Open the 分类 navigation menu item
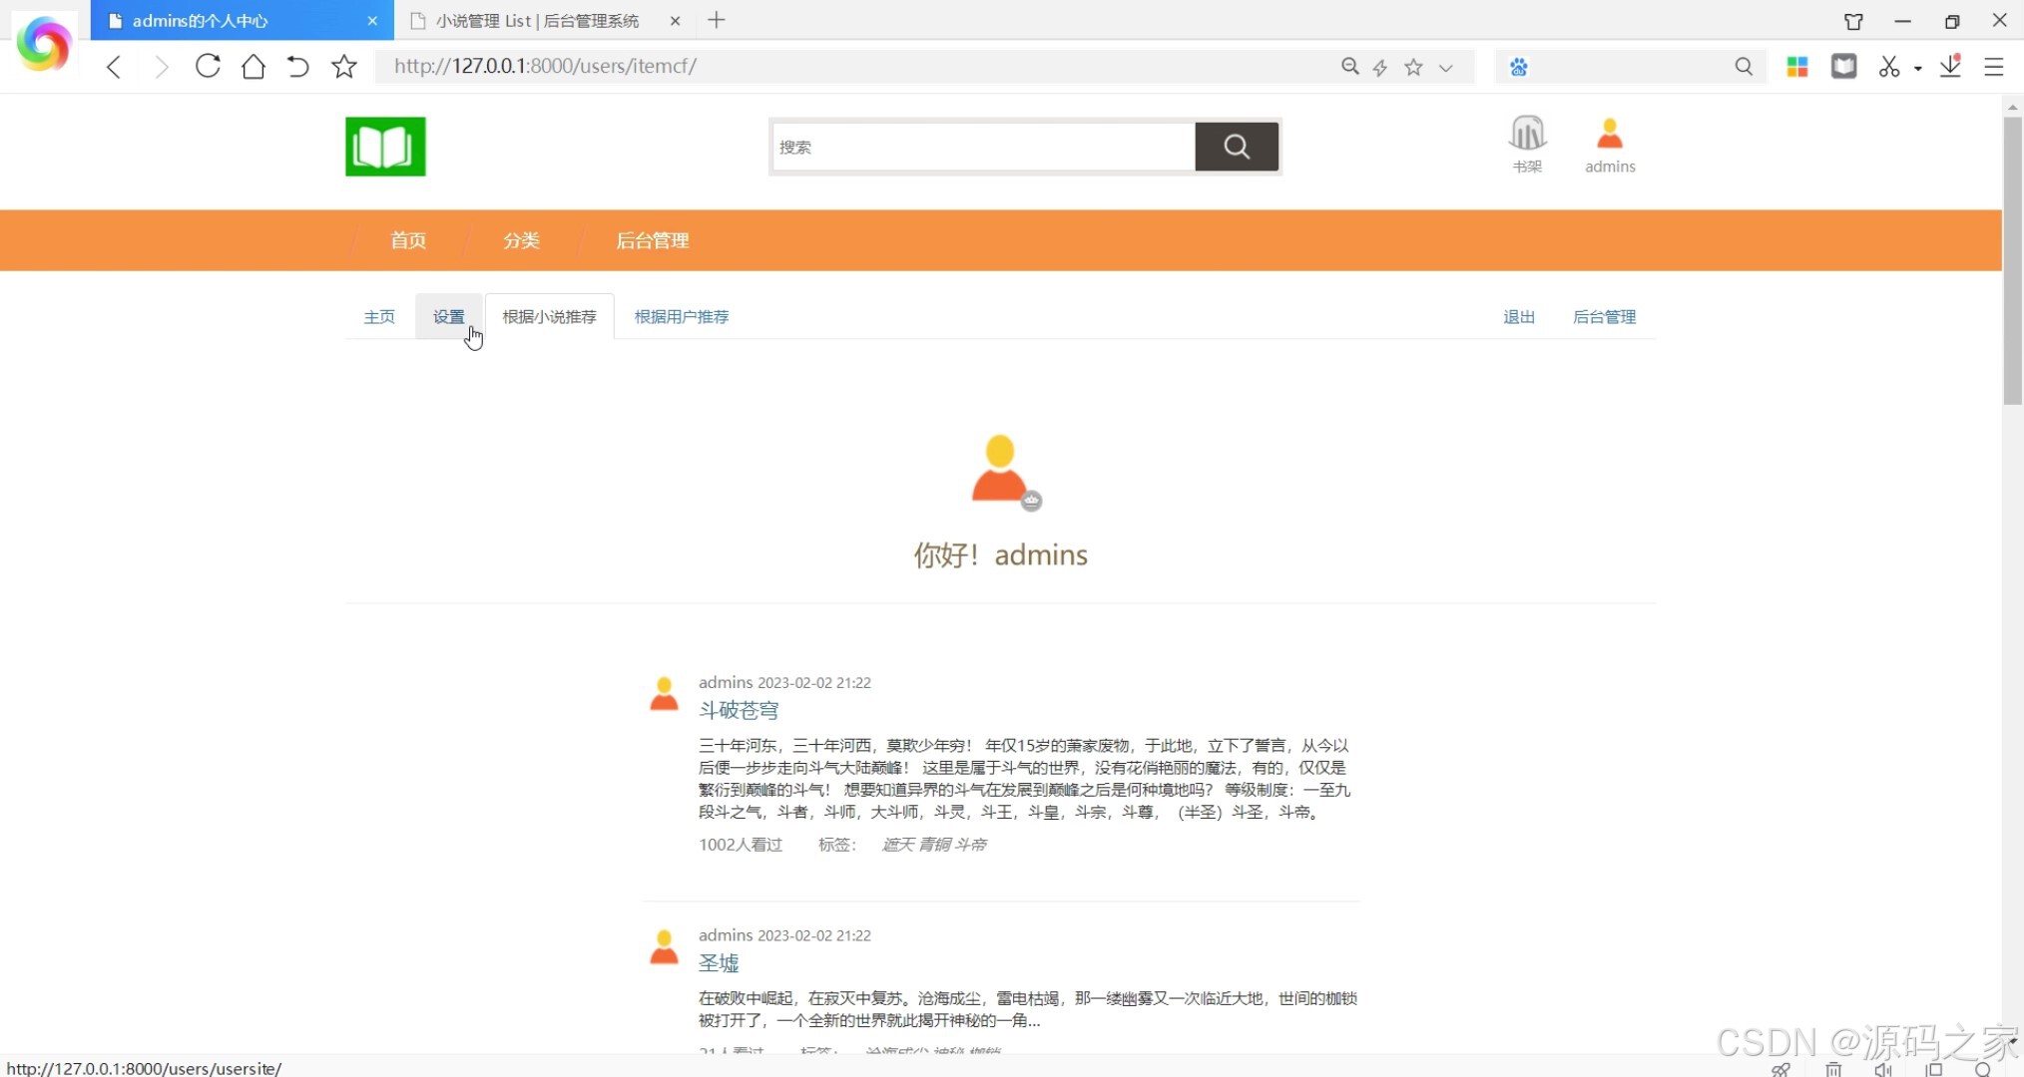The width and height of the screenshot is (2024, 1077). 521,240
